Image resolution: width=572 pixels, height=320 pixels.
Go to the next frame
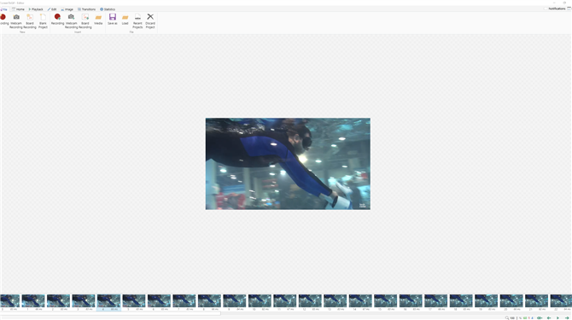pos(567,317)
